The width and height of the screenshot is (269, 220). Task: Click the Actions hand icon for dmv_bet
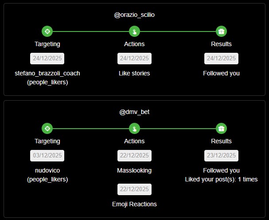coord(134,128)
